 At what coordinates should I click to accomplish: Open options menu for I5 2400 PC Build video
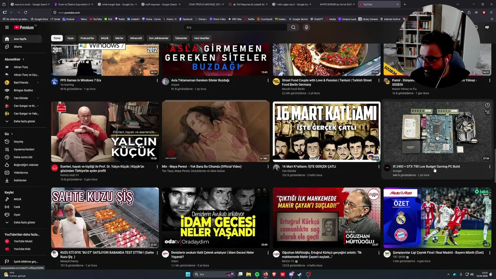point(489,167)
